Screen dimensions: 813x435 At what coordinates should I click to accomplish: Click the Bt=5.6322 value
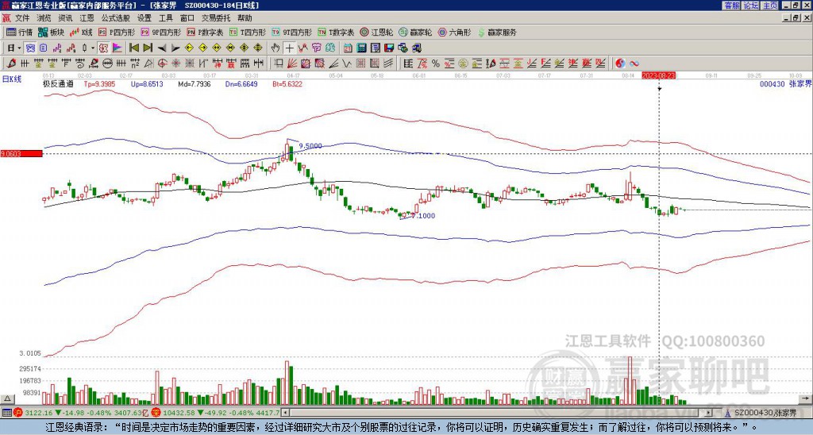point(287,83)
